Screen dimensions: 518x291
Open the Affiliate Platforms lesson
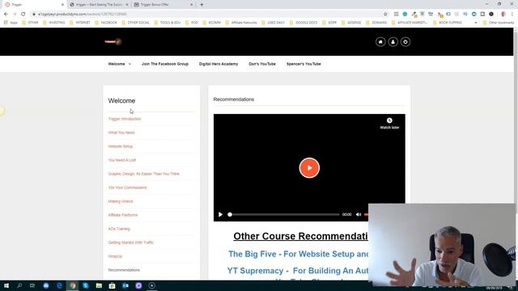[x=123, y=215]
